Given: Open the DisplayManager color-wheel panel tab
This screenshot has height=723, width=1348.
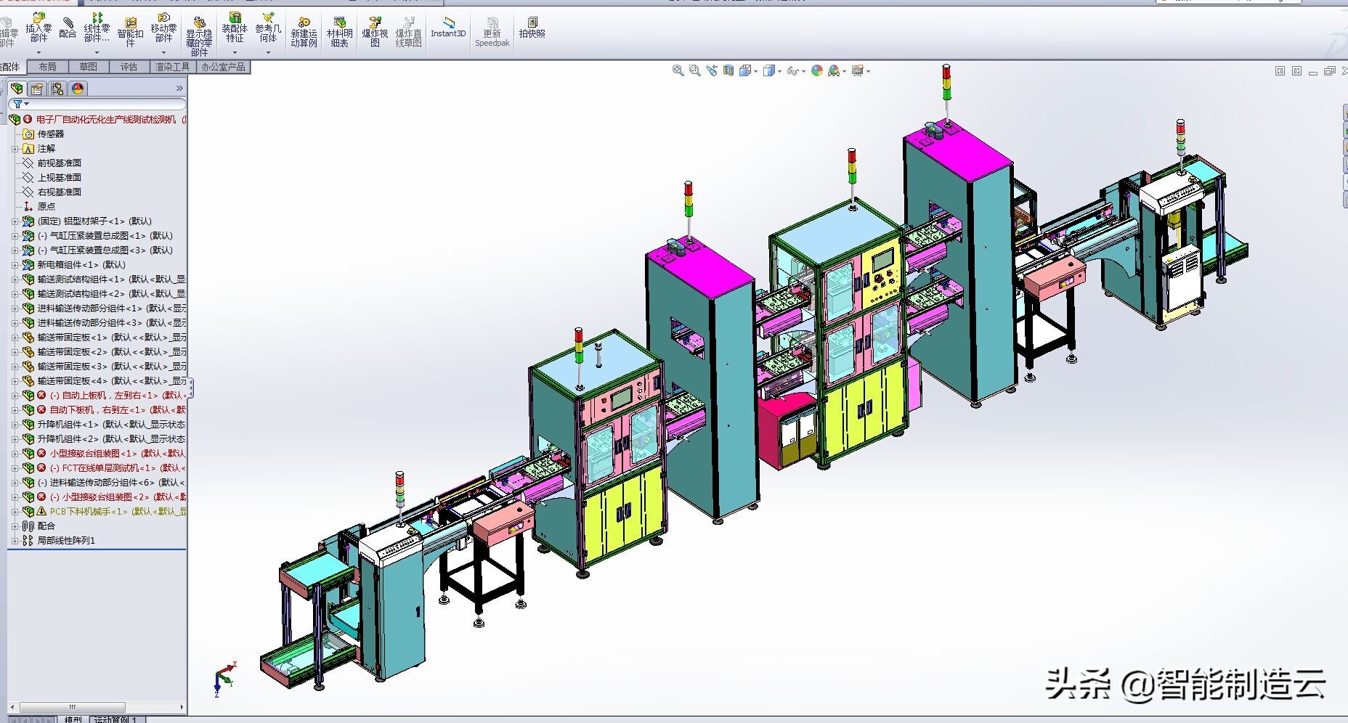Looking at the screenshot, I should point(78,89).
